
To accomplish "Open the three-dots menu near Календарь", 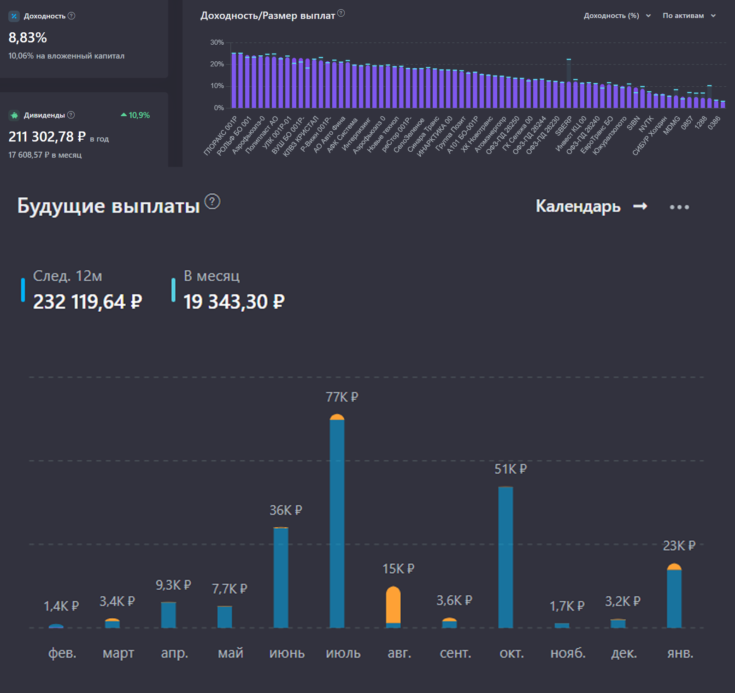I will pos(679,207).
